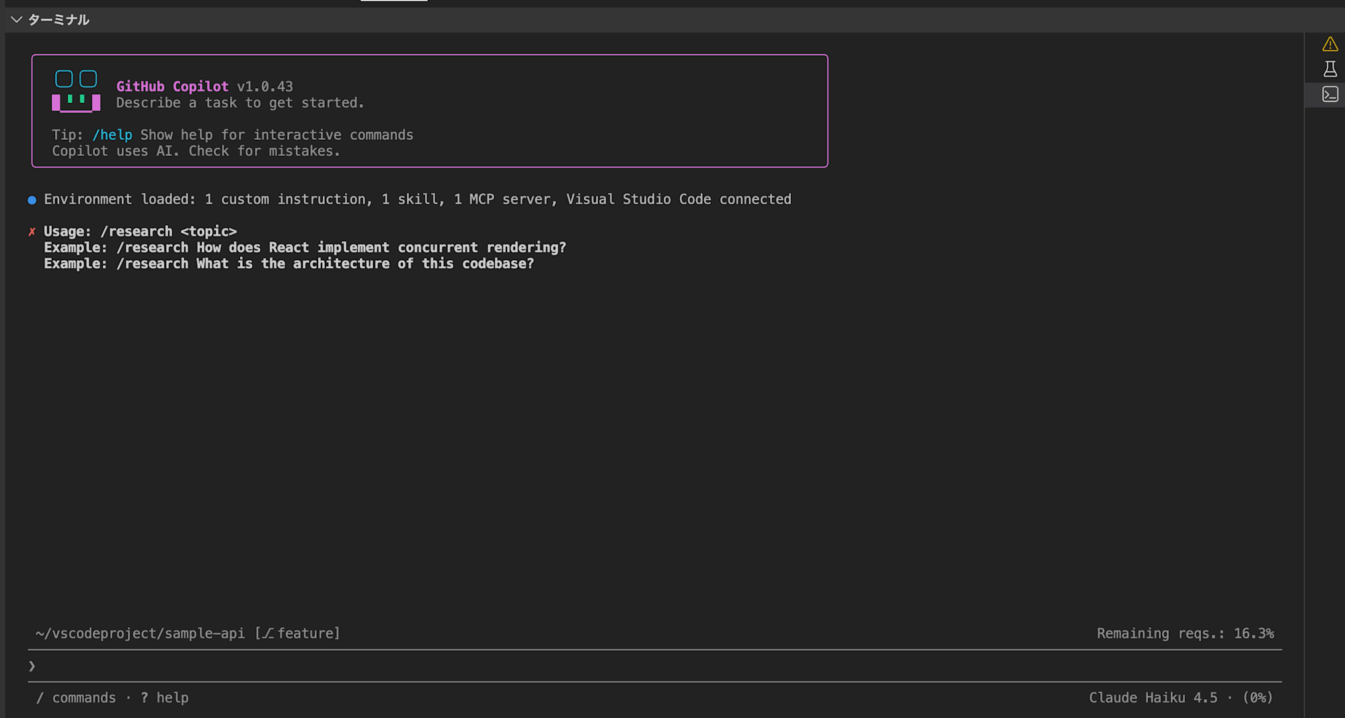Click the GitHub Copilot mascot logo

coord(76,90)
